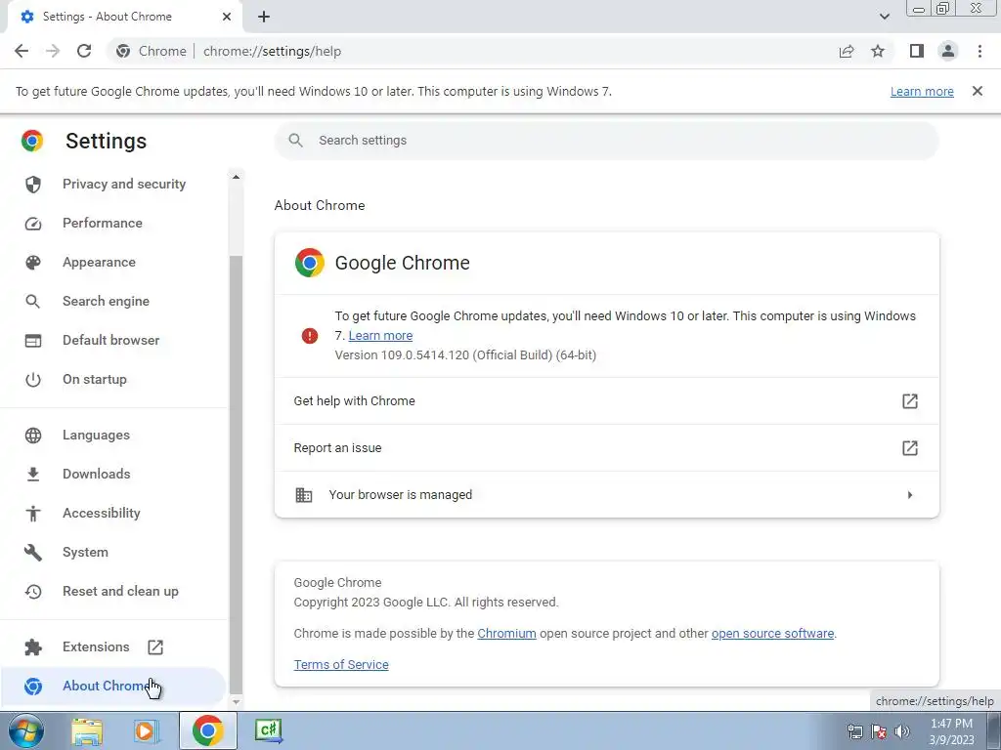Open Downloads settings
1001x750 pixels.
[113, 474]
